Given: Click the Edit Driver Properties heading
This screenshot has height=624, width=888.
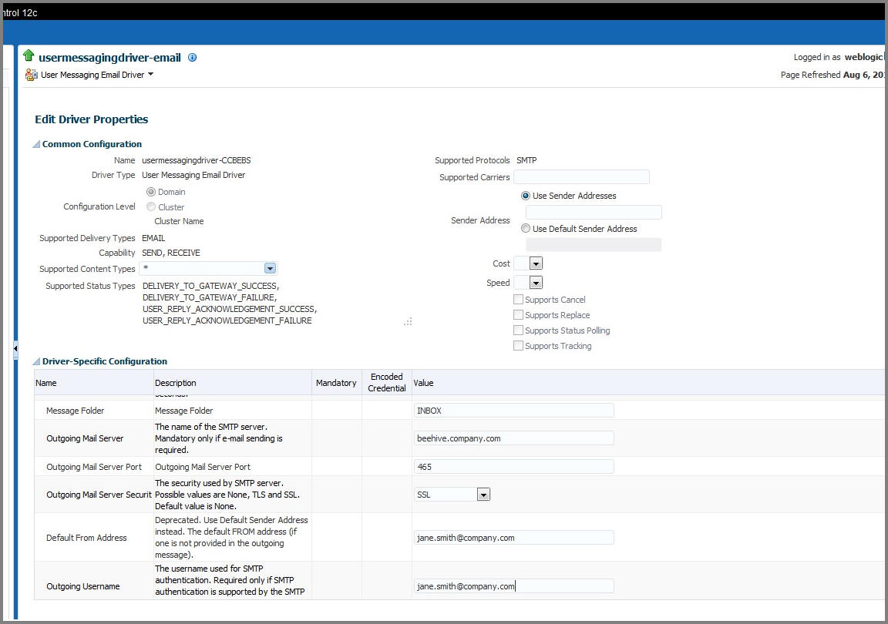Looking at the screenshot, I should click(91, 119).
